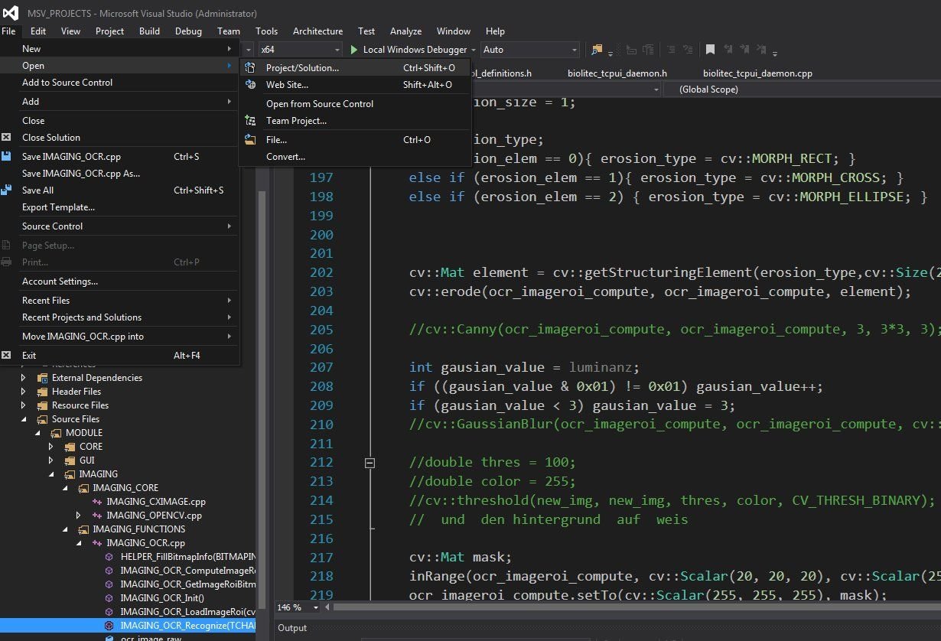Select the IMAGING_OCR_Recognize tree row
The height and width of the screenshot is (641, 941).
[129, 625]
